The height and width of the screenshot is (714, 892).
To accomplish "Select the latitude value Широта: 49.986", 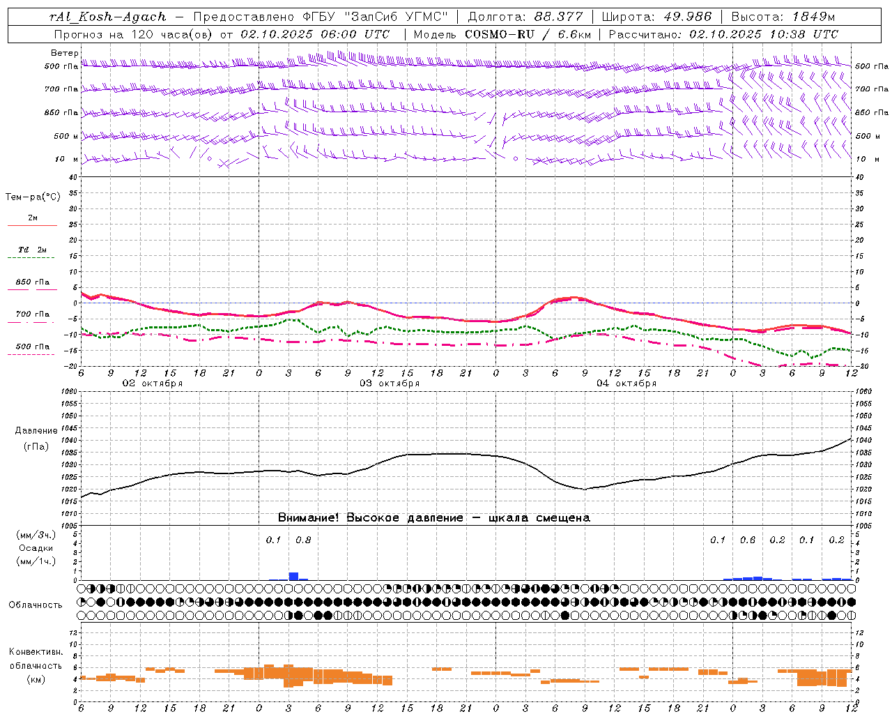I will click(656, 17).
